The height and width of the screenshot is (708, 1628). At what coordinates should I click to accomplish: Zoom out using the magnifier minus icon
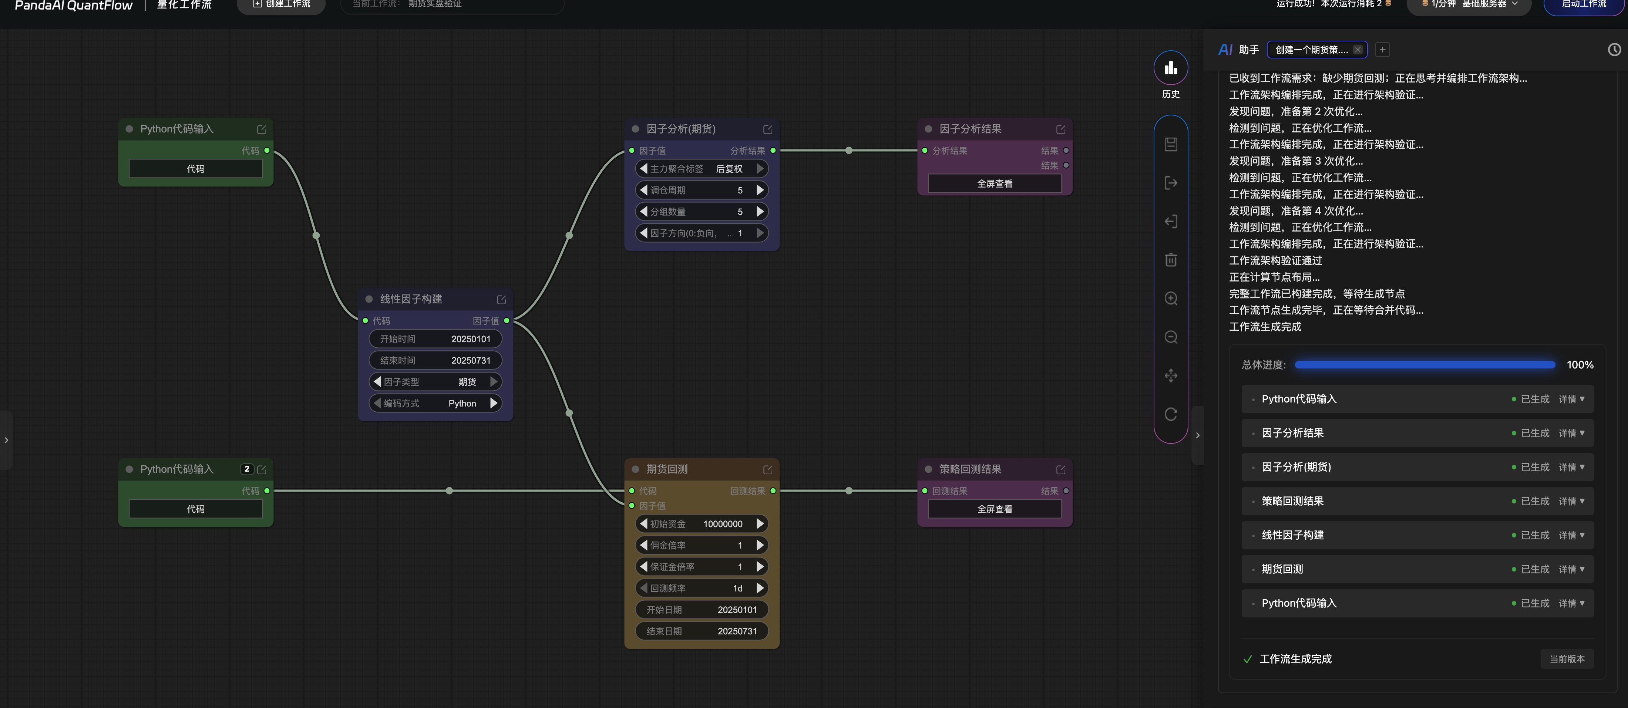pyautogui.click(x=1170, y=337)
